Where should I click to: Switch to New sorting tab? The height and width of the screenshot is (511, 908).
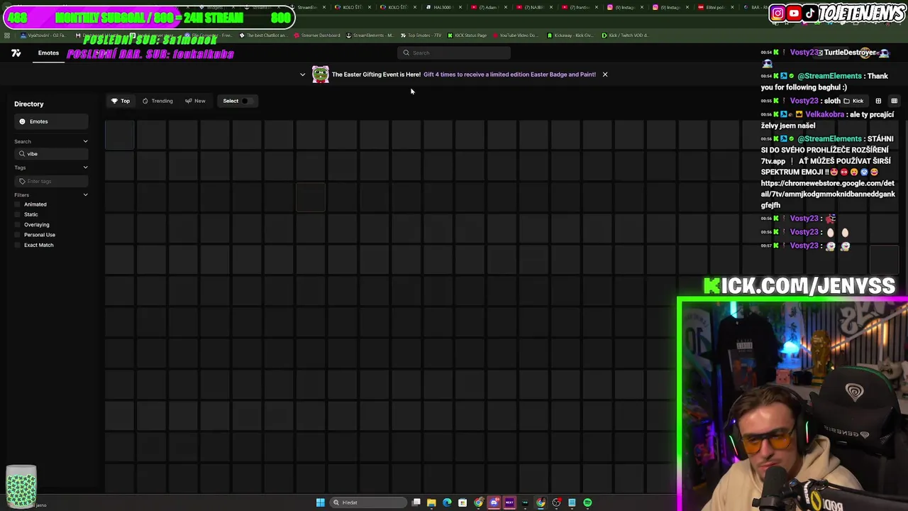tap(195, 101)
